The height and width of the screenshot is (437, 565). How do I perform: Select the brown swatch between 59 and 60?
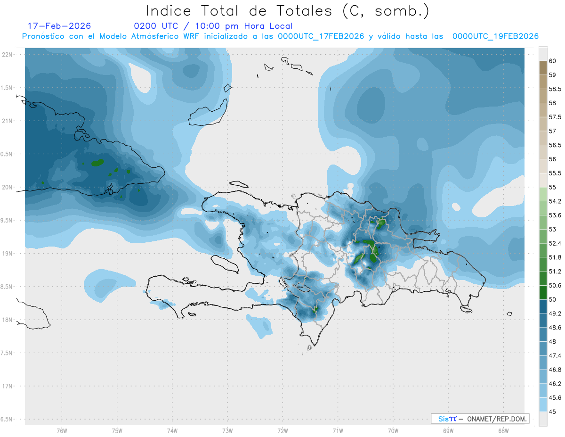coord(543,68)
